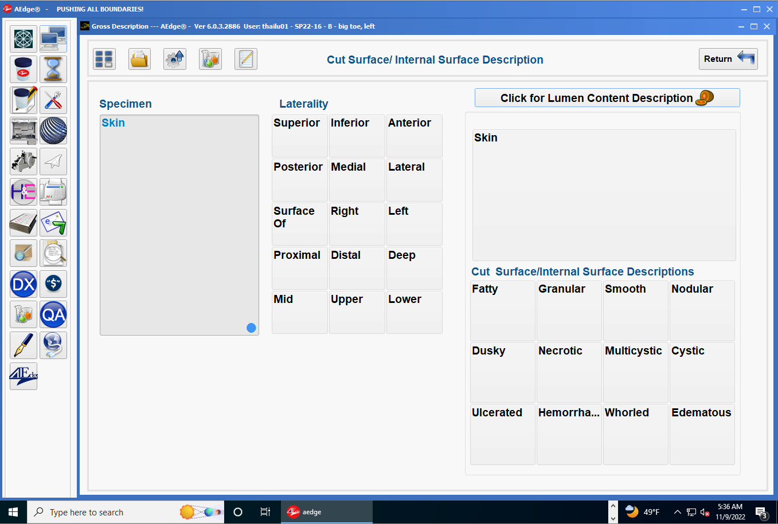Click the fax machine icon
Viewport: 778px width, 524px height.
[x=53, y=192]
